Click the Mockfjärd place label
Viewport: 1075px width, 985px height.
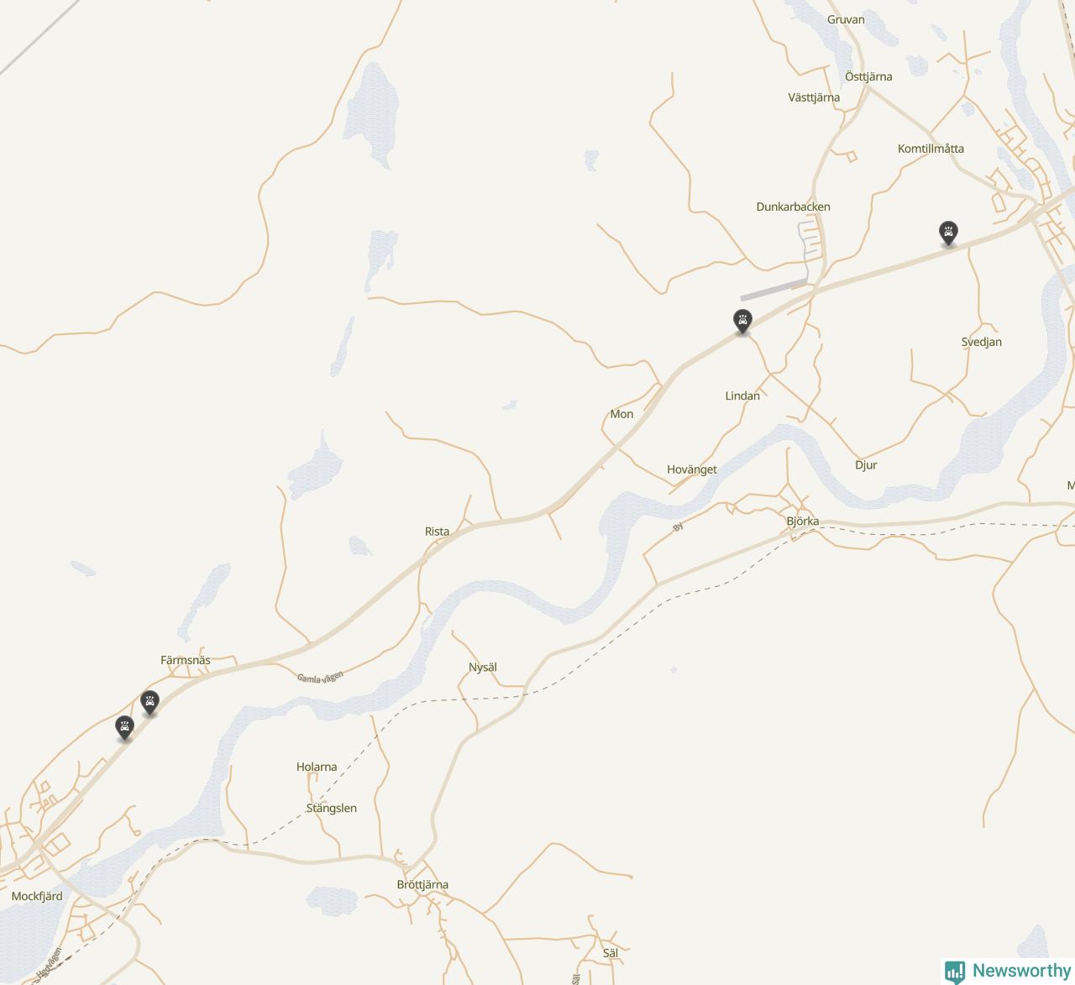[37, 896]
